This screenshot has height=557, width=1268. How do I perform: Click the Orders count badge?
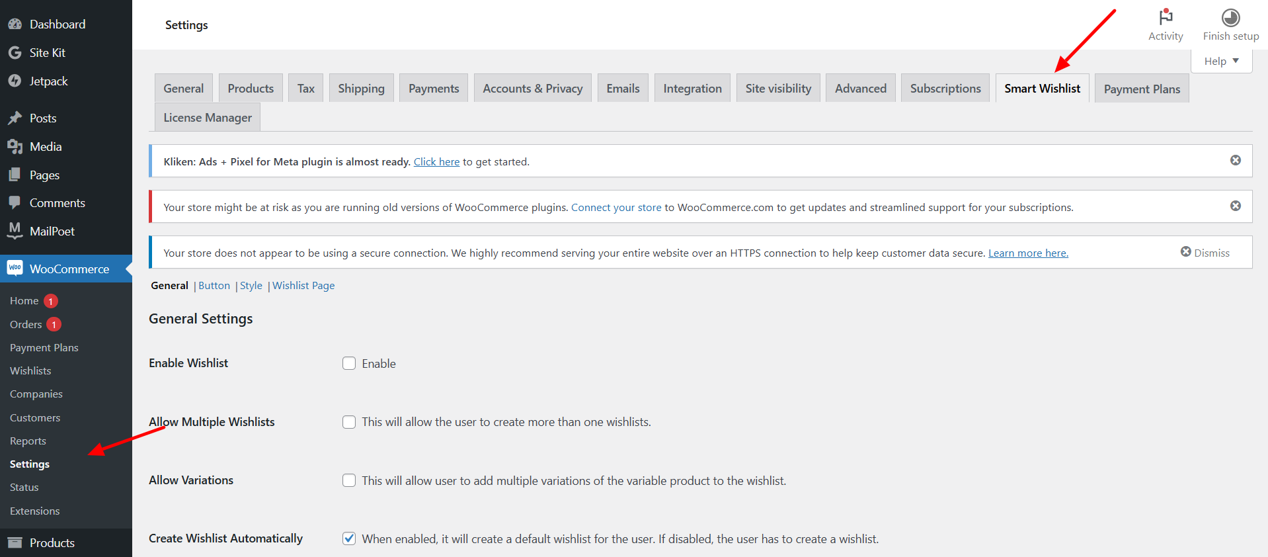54,325
